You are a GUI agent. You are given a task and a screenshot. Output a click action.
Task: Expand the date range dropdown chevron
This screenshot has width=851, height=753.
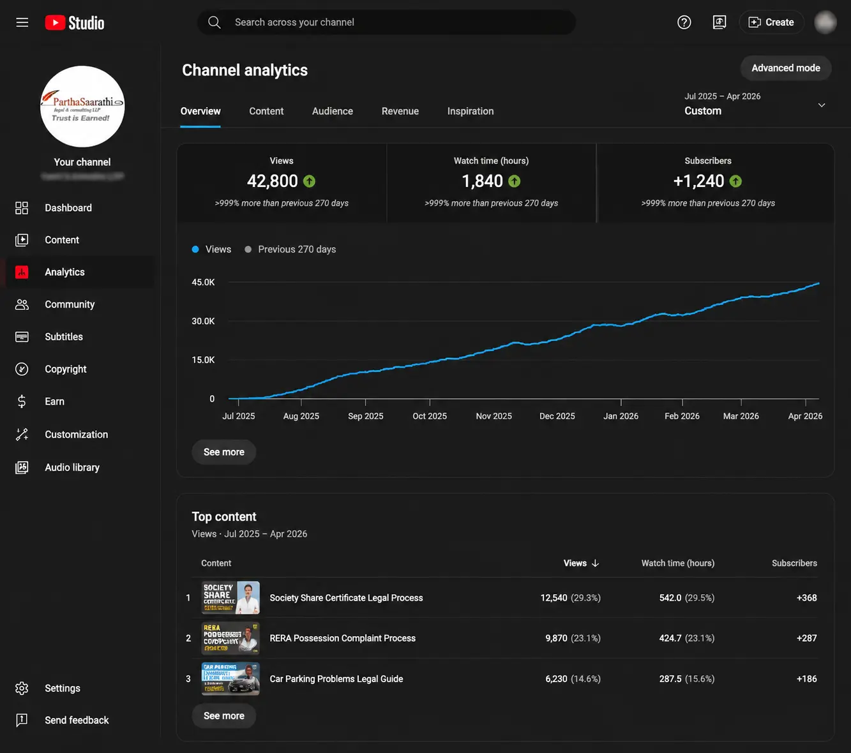822,105
